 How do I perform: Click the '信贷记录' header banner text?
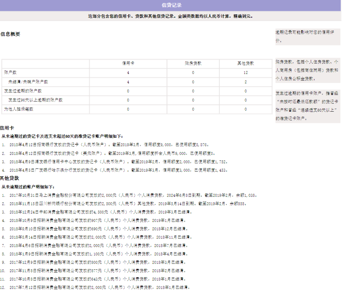coord(171,5)
